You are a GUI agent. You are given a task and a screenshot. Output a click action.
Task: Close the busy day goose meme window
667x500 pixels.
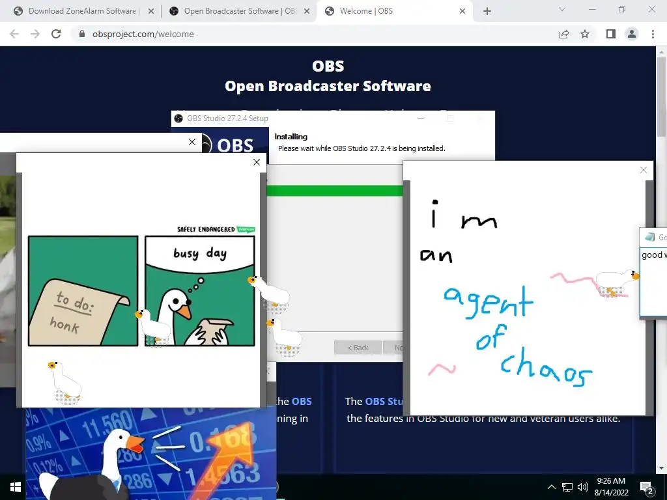click(257, 162)
